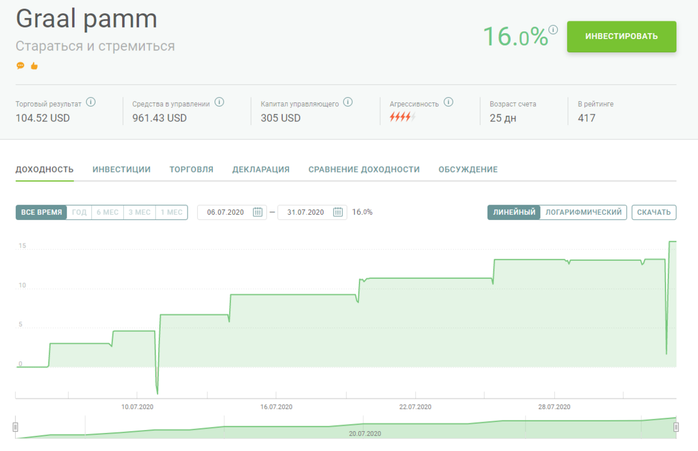This screenshot has width=698, height=451.
Task: Show info for Агрессивность
Action: pos(448,102)
